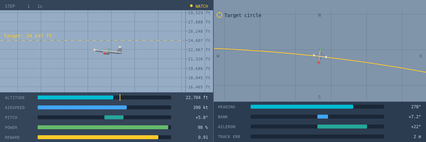The height and width of the screenshot is (142, 426).
Task: Click the yellow WATCH dot icon
Action: coord(191,6)
